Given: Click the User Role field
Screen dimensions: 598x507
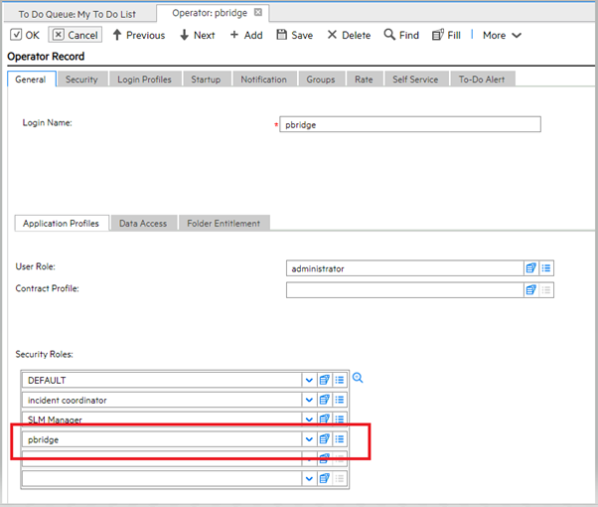Looking at the screenshot, I should tap(404, 268).
